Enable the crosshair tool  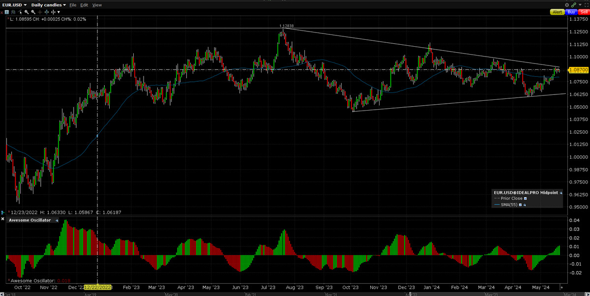(x=40, y=12)
